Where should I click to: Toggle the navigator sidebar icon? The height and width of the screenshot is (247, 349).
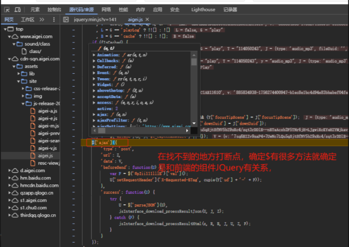pos(66,20)
